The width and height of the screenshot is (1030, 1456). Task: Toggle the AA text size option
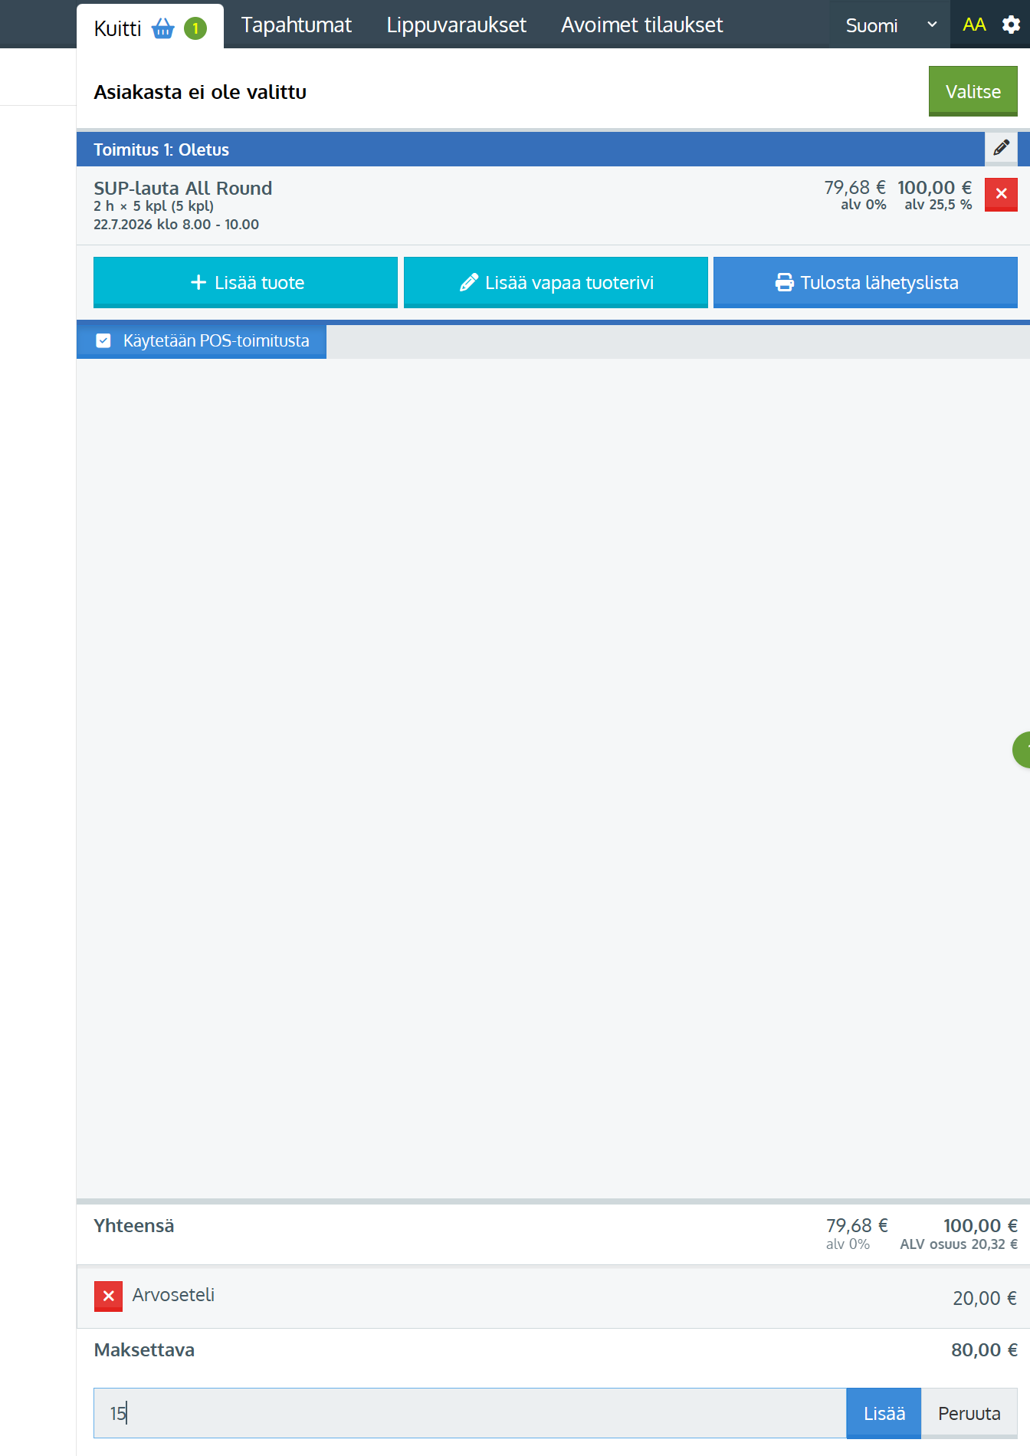coord(974,25)
